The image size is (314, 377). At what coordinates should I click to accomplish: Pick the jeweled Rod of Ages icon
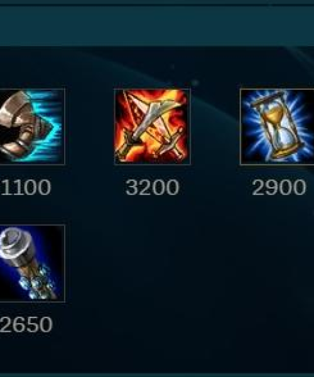33,263
